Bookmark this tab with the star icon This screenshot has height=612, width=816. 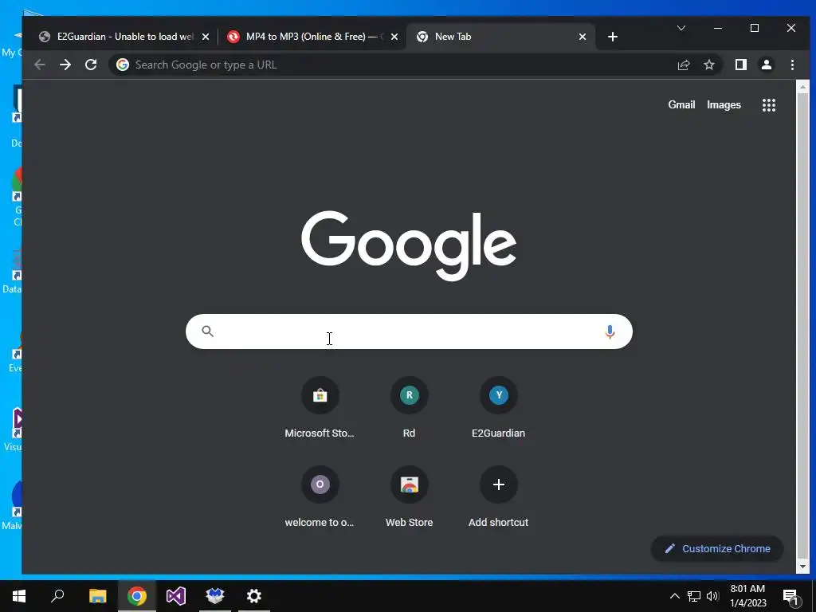(708, 65)
